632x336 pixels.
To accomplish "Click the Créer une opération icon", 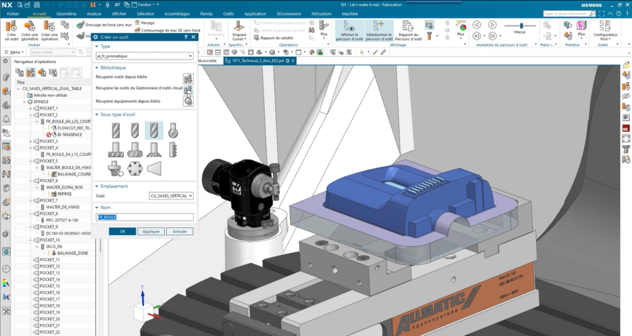I will click(50, 30).
